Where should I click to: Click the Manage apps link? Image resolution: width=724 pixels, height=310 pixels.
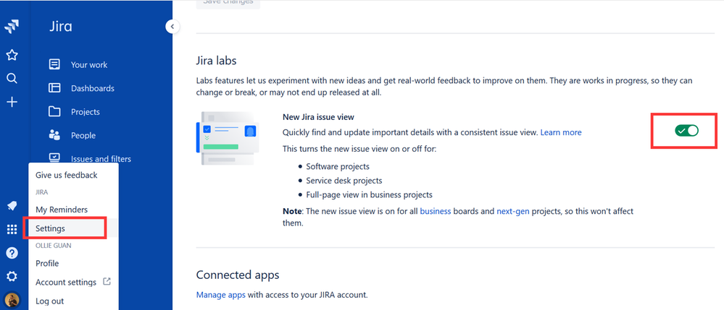pos(221,295)
